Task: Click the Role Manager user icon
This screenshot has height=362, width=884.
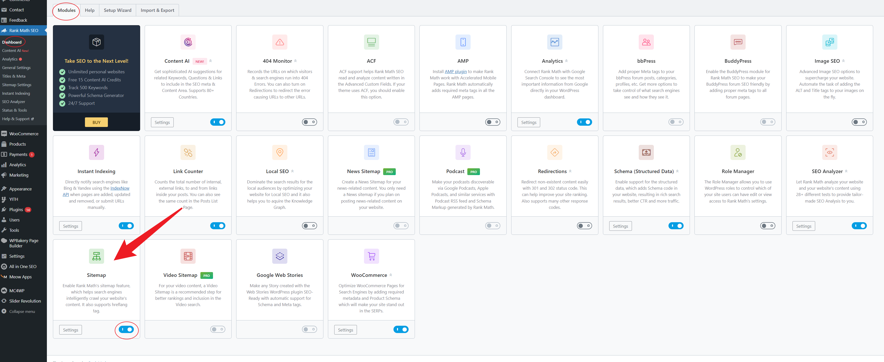Action: (x=738, y=153)
